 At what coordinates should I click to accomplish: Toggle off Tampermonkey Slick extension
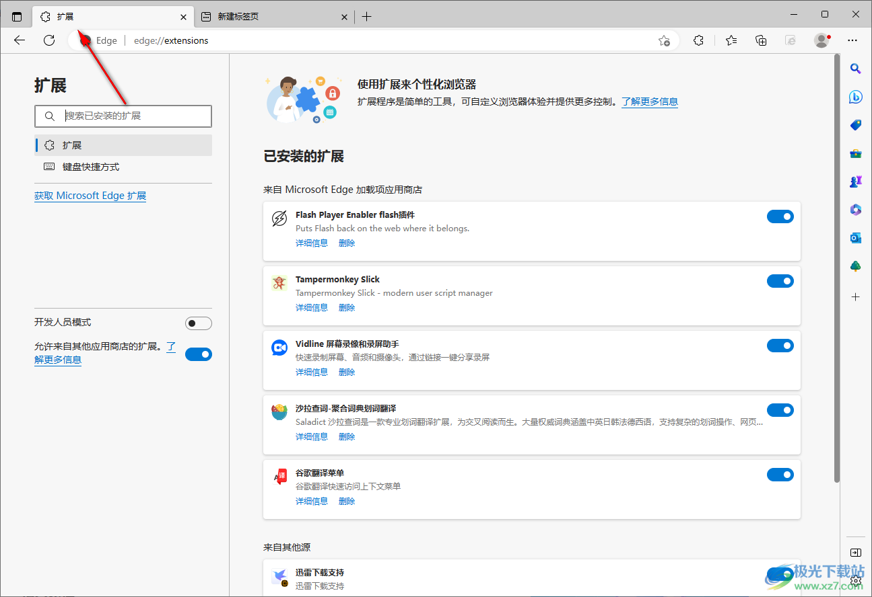[780, 281]
